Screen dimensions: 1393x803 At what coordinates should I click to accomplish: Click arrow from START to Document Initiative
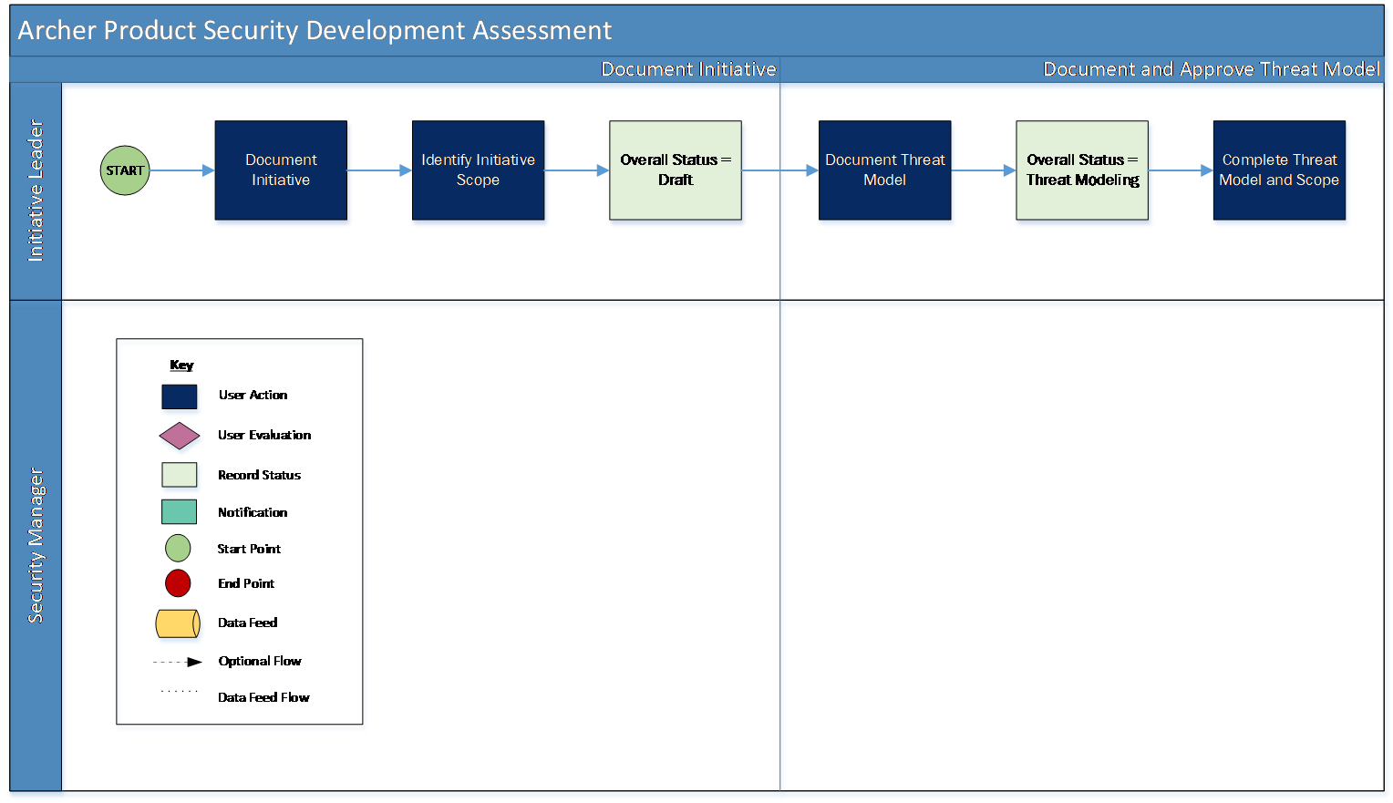click(x=182, y=170)
